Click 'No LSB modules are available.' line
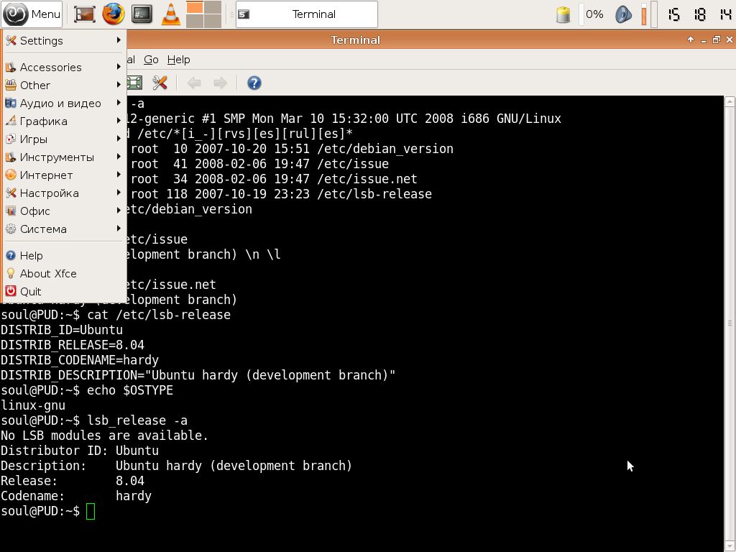This screenshot has width=736, height=552. [104, 436]
